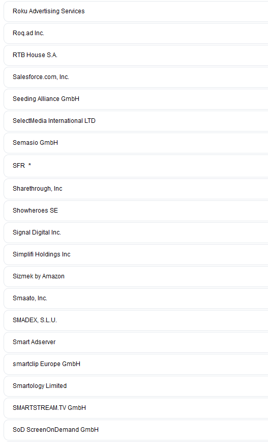Image resolution: width=268 pixels, height=442 pixels.
Task: Open the SFR * vendor row
Action: click(x=136, y=166)
